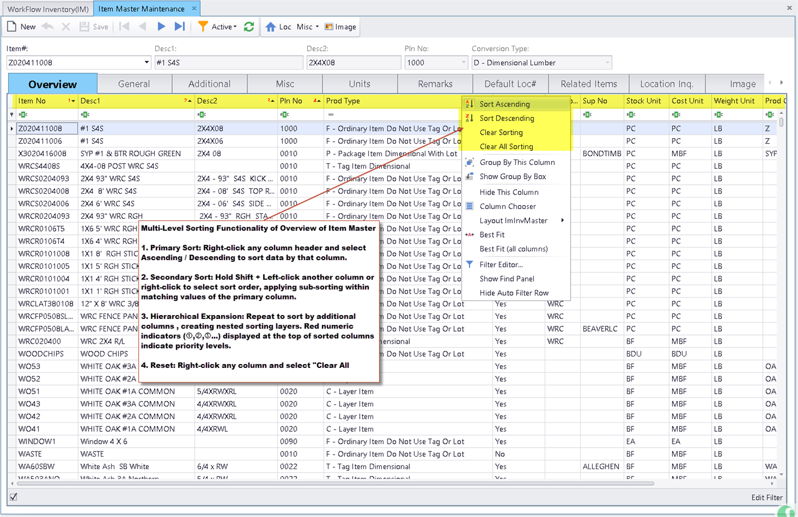Open the Pln No dropdown
The height and width of the screenshot is (517, 798).
point(463,63)
